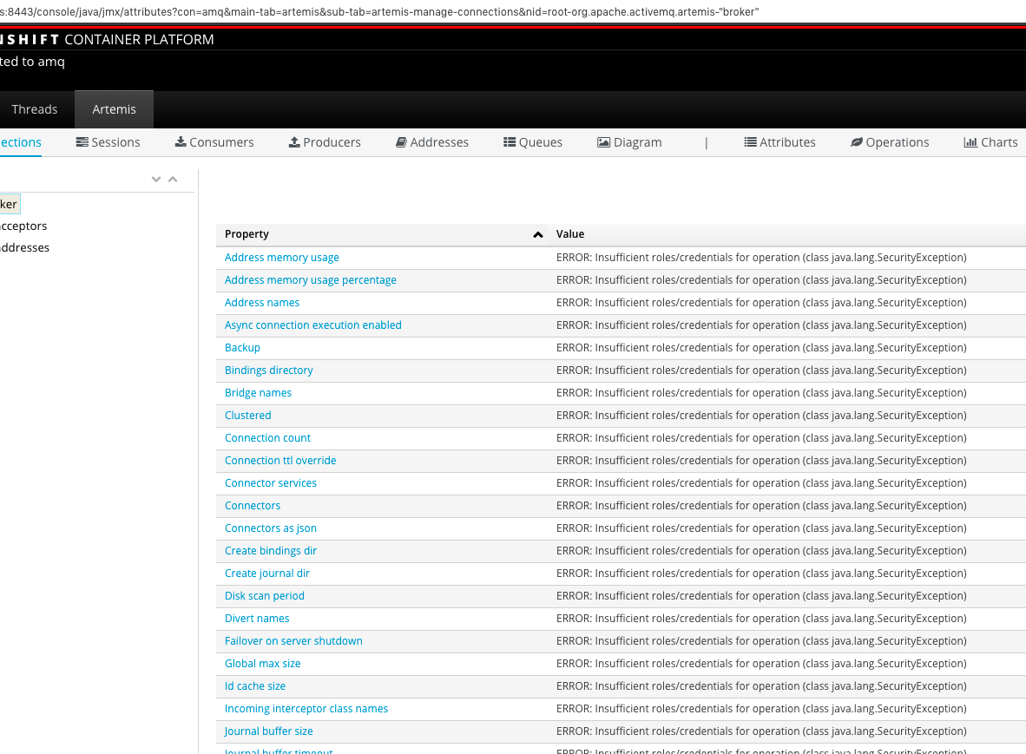Screen dimensions: 1026x754
Task: Collapse all tree nodes with up chevron
Action: [173, 180]
